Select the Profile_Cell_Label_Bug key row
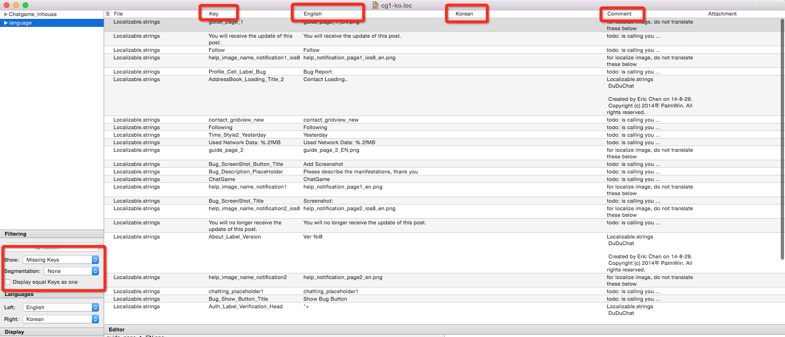 point(237,72)
